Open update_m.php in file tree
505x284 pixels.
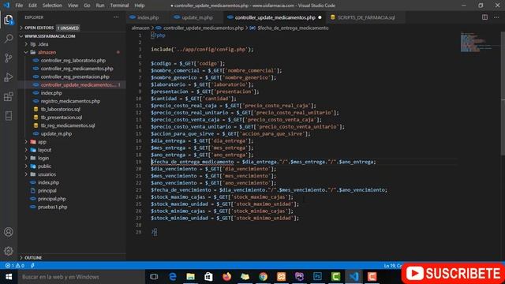(56, 133)
